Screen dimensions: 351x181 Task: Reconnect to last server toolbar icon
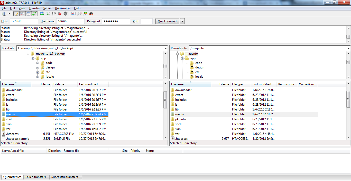pyautogui.click(x=66, y=14)
